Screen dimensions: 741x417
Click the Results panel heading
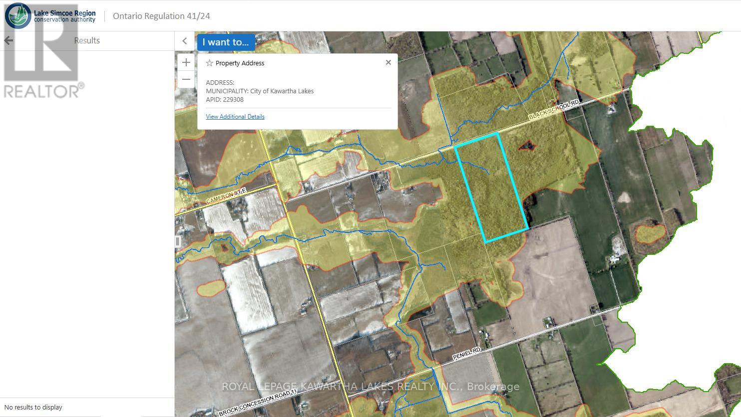point(87,40)
